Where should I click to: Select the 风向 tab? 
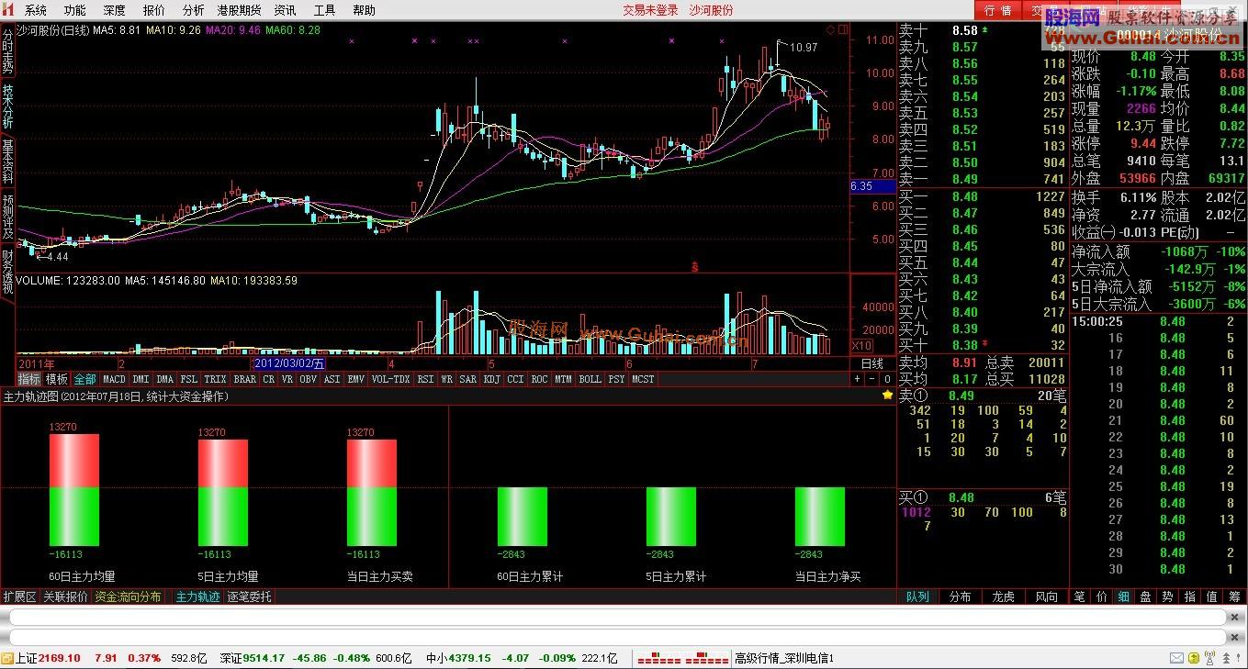coord(1047,597)
